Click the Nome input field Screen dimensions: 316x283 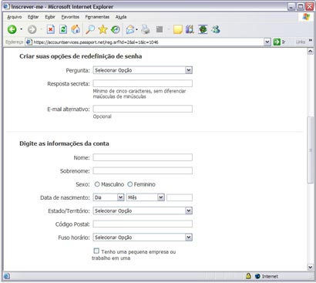click(x=143, y=157)
